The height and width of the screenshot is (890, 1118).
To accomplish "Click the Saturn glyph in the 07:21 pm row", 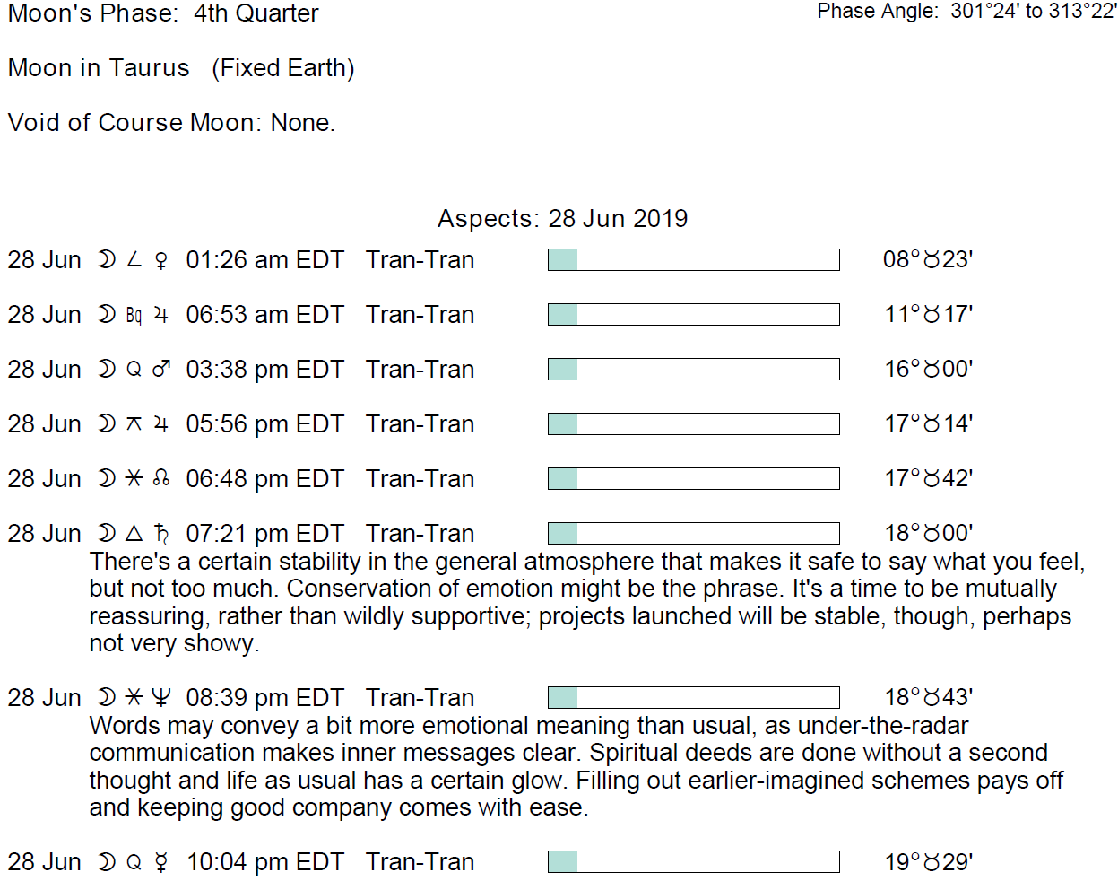I will click(161, 534).
